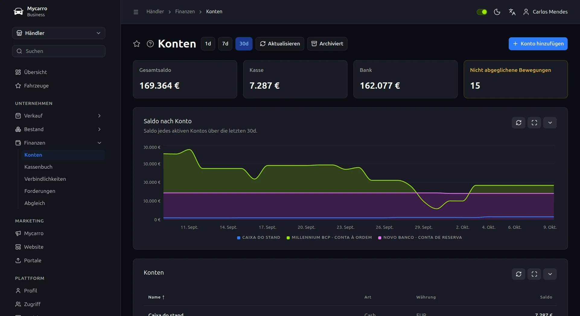Go to Fahrzeuge in the sidebar
This screenshot has height=316, width=580.
(59, 86)
